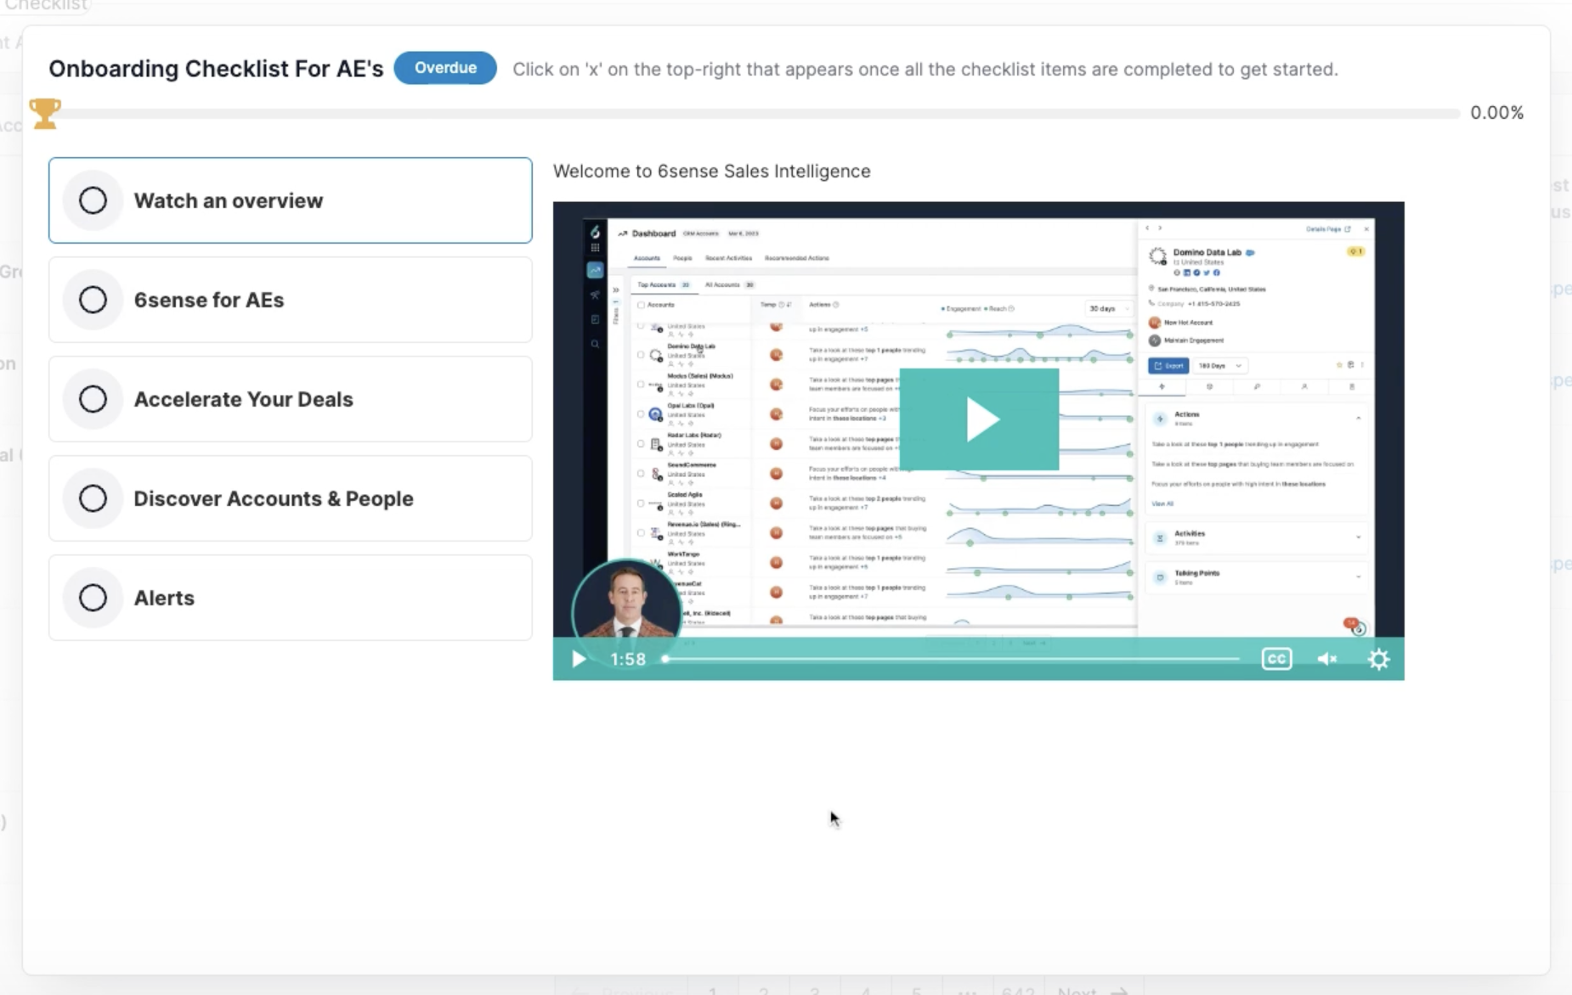Check the circle beside '6sense for AEs'
This screenshot has width=1572, height=995.
click(x=93, y=300)
